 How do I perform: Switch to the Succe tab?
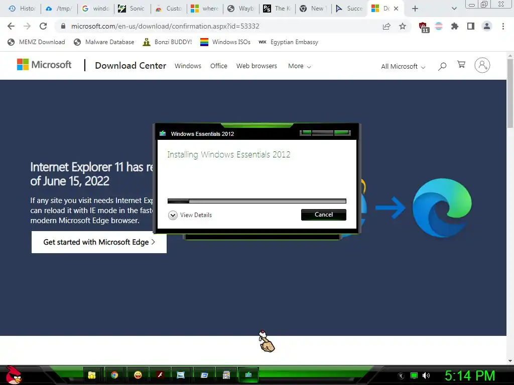[349, 9]
